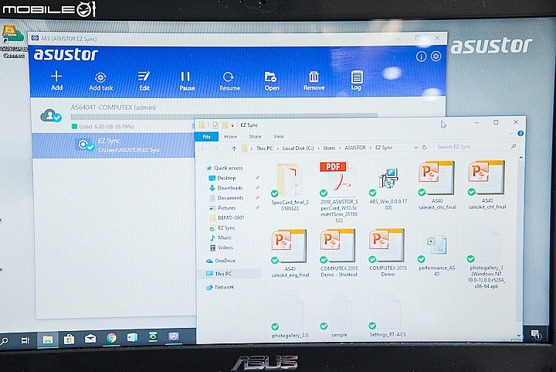The height and width of the screenshot is (372, 556).
Task: Select the EZ Sync task row
Action: click(114, 145)
